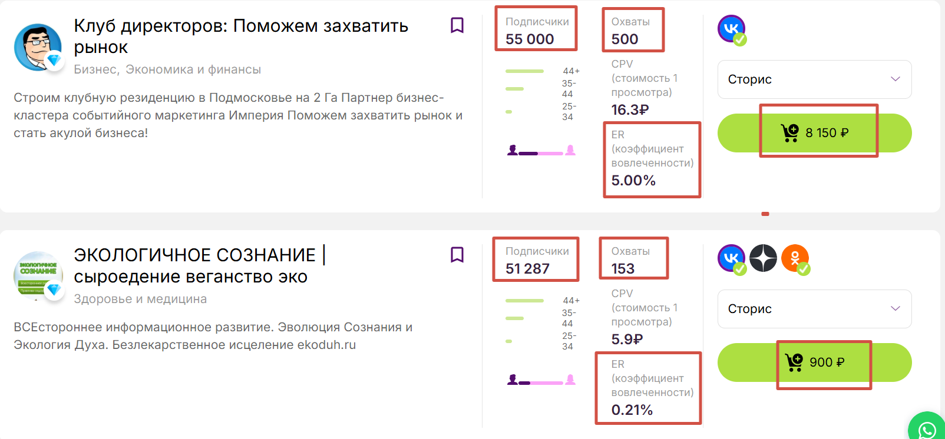Bookmark the Клуб директоров listing
This screenshot has width=945, height=439.
click(457, 25)
